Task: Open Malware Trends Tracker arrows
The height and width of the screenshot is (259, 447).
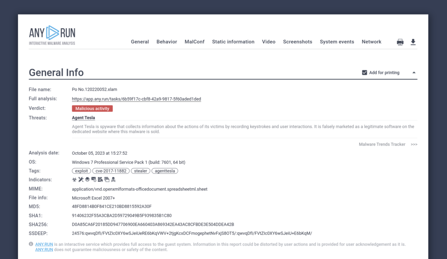Action: click(414, 145)
